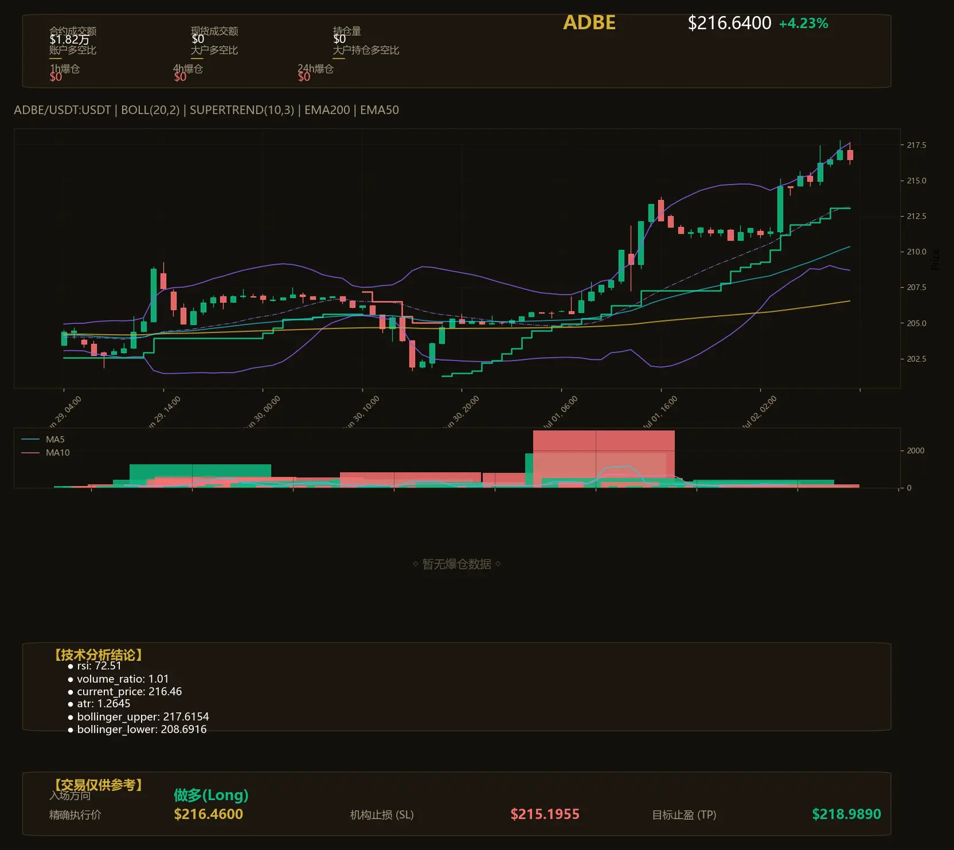Click the 大户持仓多空比 label
The image size is (954, 850).
[366, 50]
